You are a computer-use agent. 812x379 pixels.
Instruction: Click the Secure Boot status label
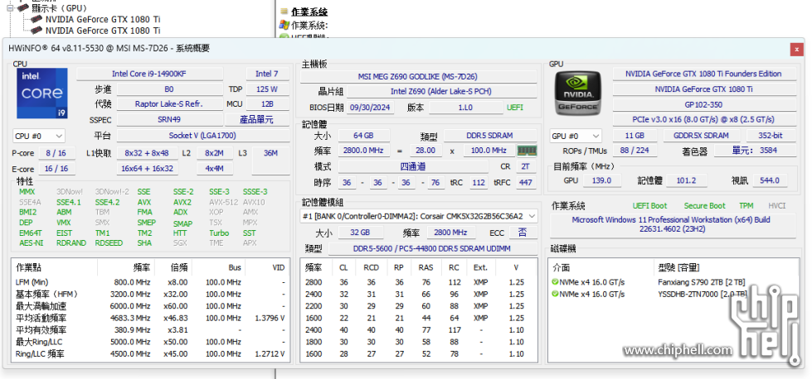tap(704, 205)
